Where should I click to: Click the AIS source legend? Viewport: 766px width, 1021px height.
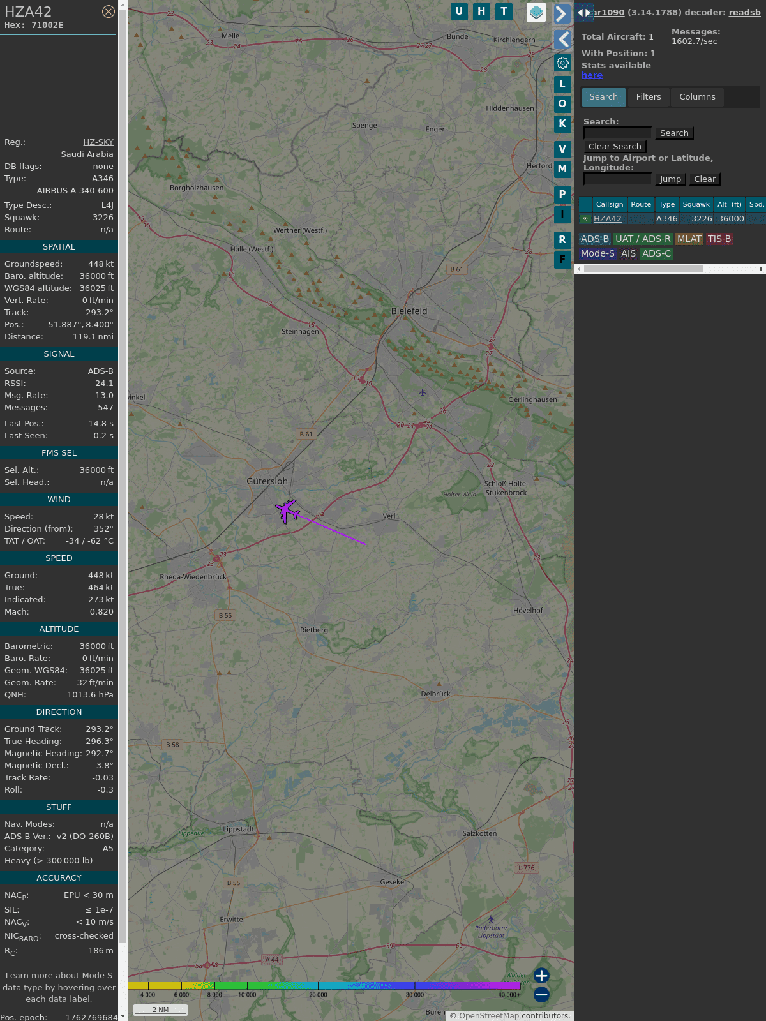(x=629, y=254)
